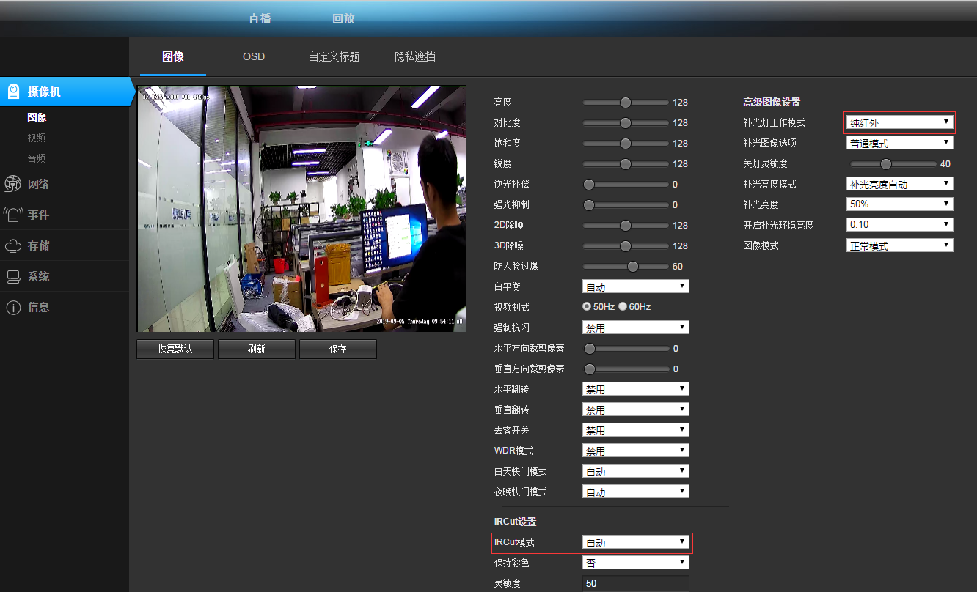Click the system monitor icon
This screenshot has height=592, width=977.
pos(12,276)
